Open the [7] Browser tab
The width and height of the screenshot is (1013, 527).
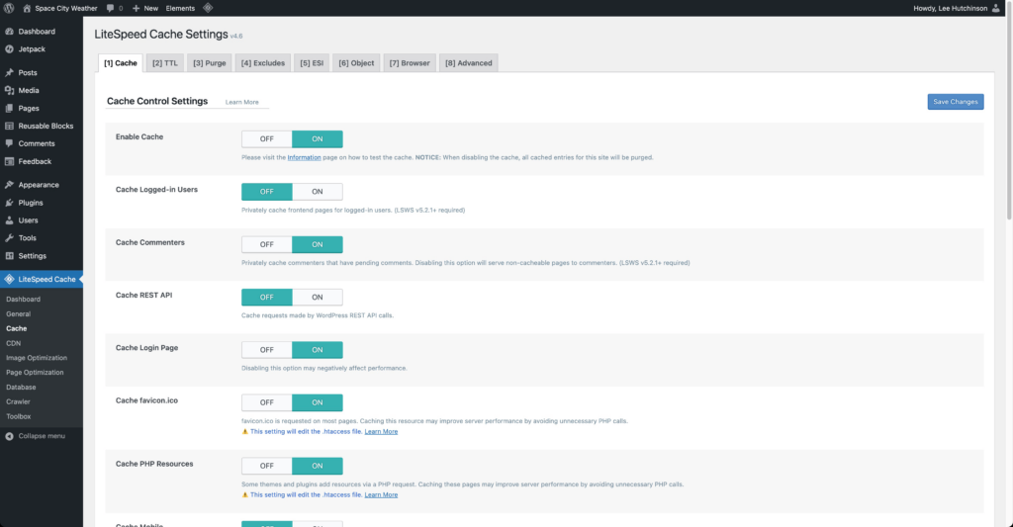[x=410, y=62]
